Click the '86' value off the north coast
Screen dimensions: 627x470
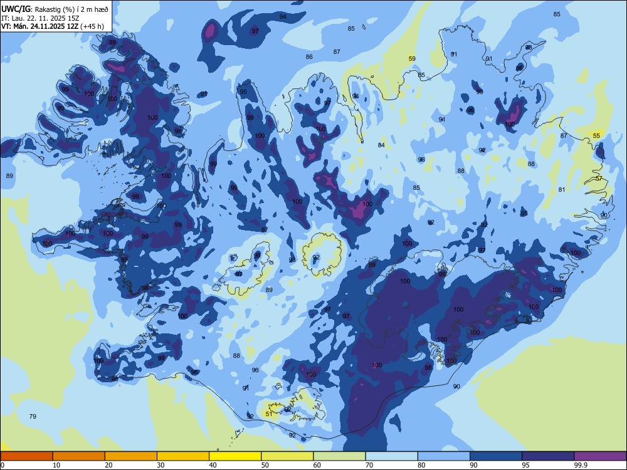point(309,57)
